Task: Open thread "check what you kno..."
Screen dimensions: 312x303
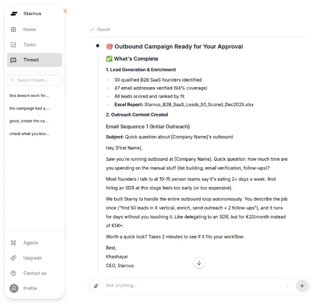Action: tap(29, 134)
